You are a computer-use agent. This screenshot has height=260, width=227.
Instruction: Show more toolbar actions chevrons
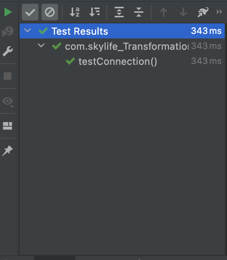(219, 12)
